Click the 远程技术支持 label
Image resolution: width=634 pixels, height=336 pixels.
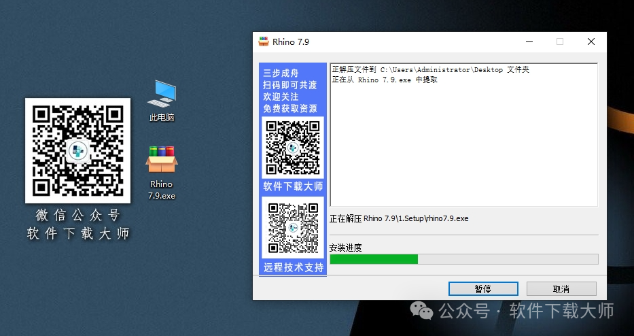pyautogui.click(x=294, y=267)
